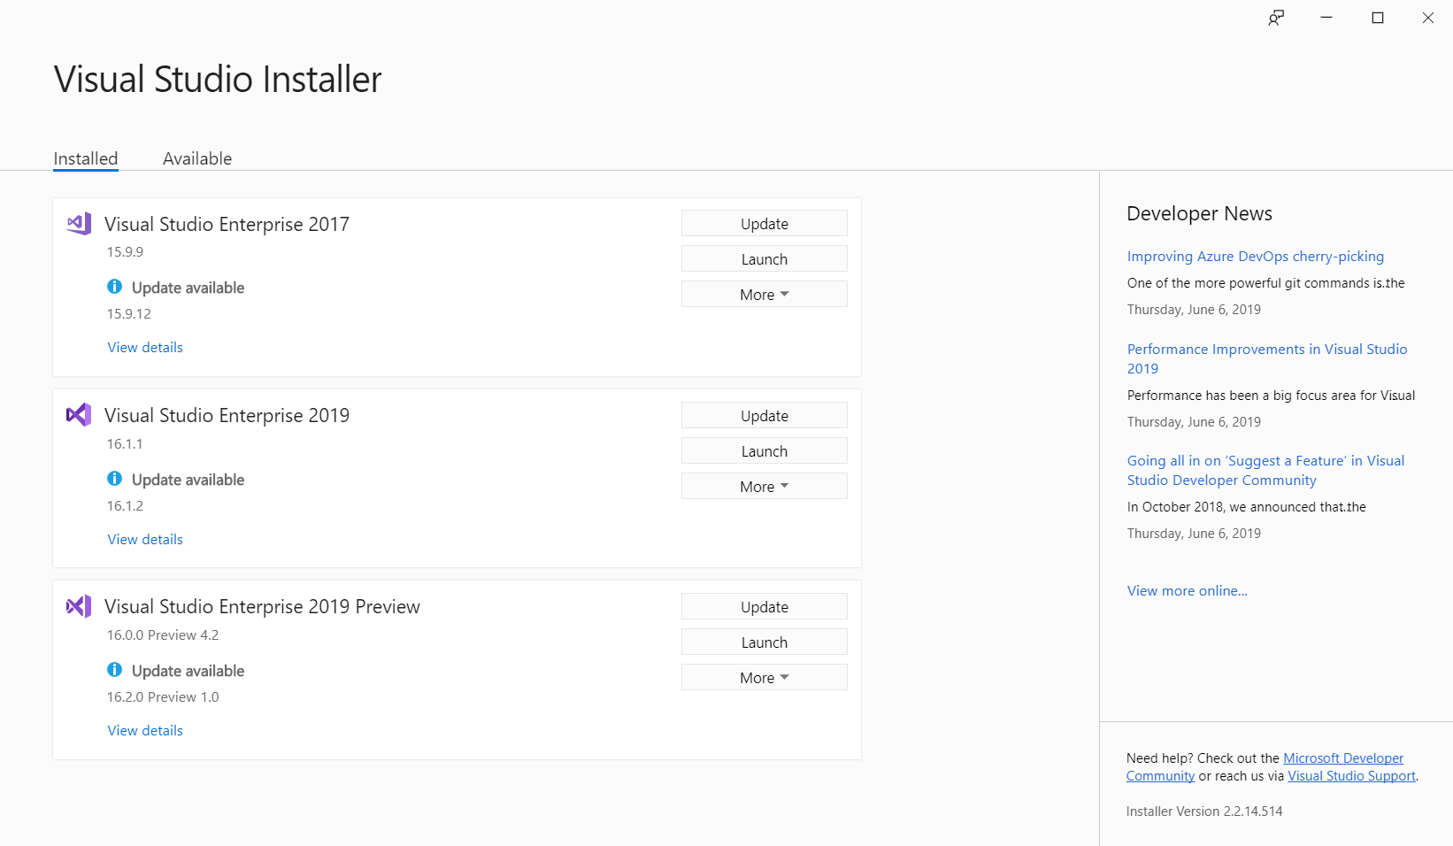Maximize the Visual Studio Installer window

click(x=1378, y=18)
